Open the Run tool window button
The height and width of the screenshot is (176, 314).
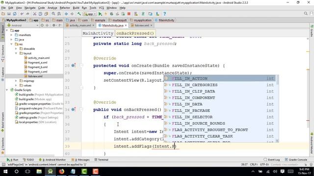[x=12, y=160]
